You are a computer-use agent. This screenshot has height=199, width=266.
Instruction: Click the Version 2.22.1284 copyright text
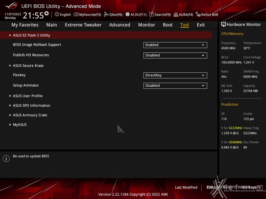[x=133, y=194]
